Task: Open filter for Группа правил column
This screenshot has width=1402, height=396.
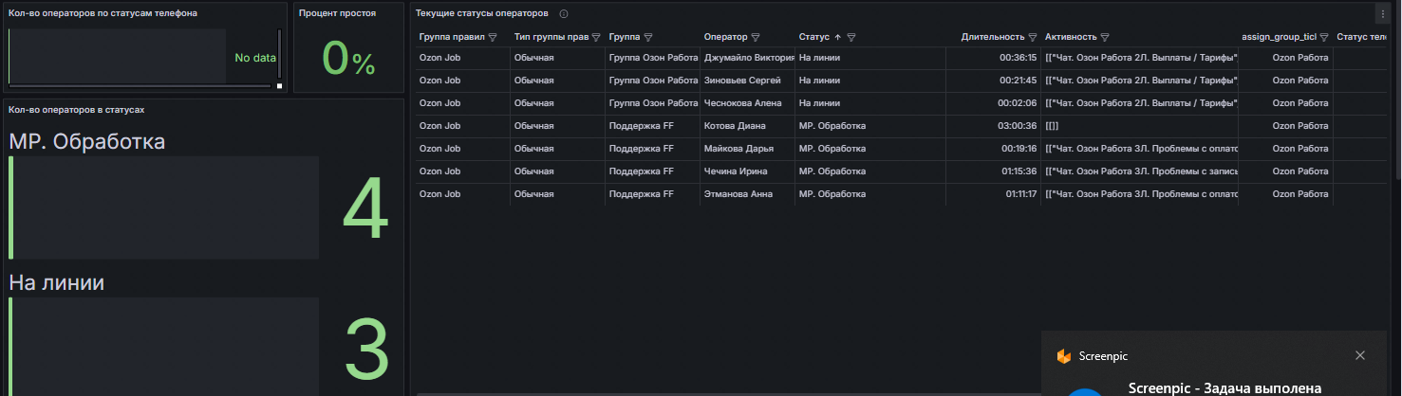Action: (x=492, y=38)
